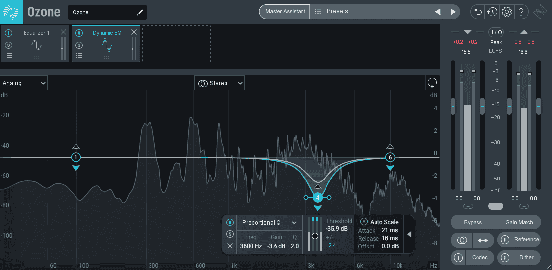The width and height of the screenshot is (552, 270).
Task: Click the Master Assistant button
Action: pos(285,12)
